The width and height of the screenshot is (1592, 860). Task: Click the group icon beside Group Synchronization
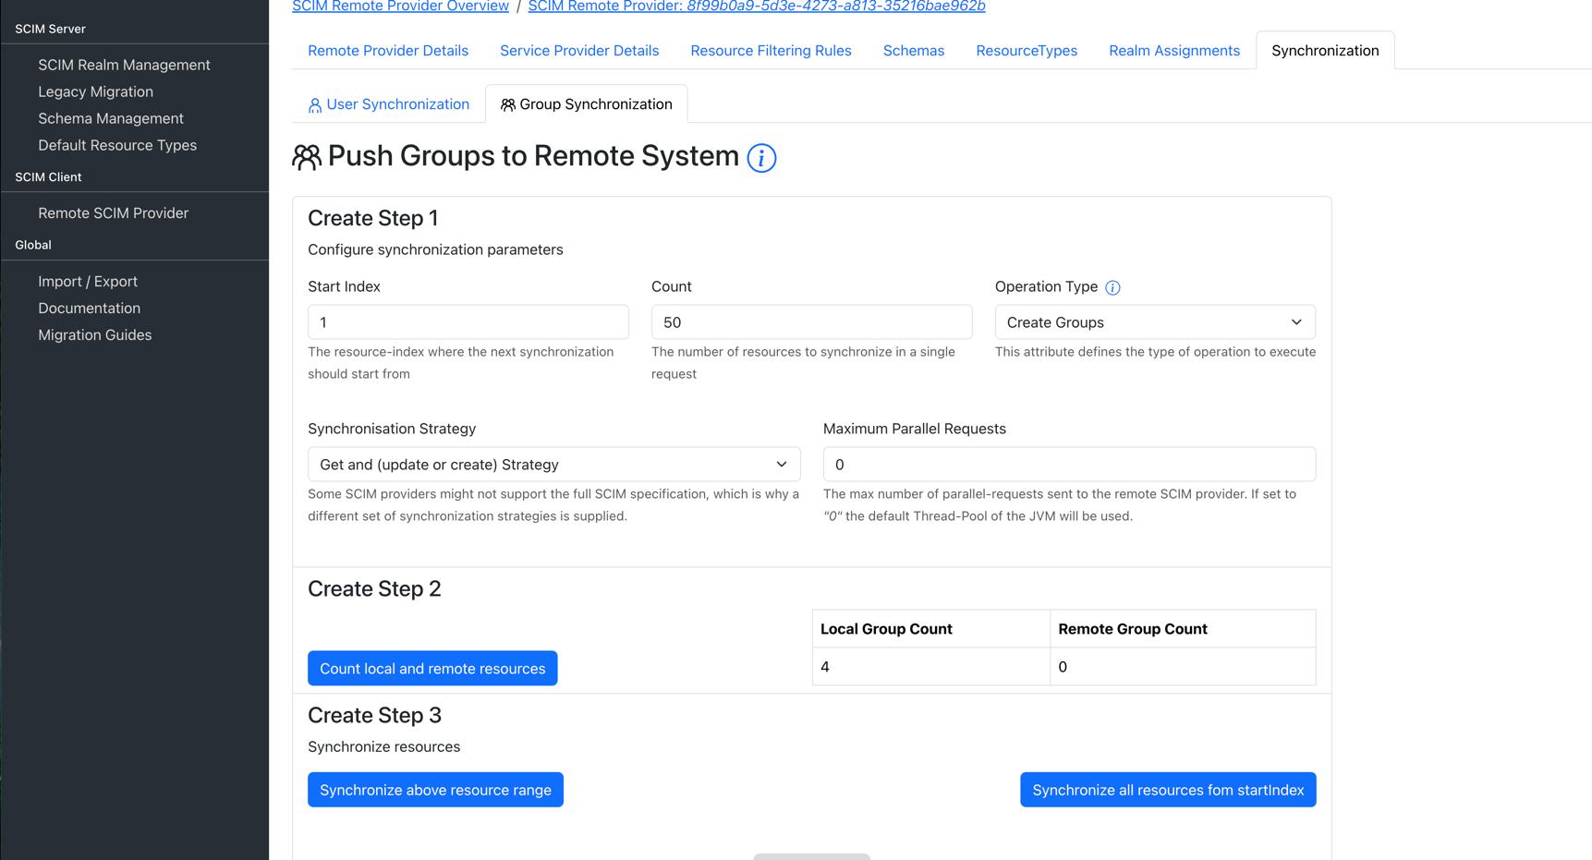pyautogui.click(x=506, y=104)
